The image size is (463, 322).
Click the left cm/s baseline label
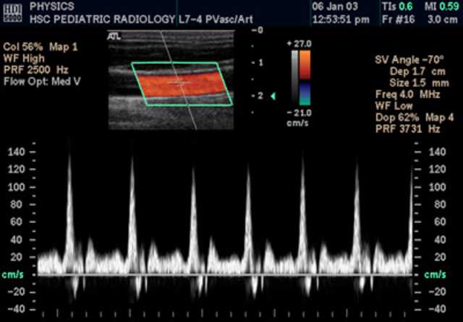pyautogui.click(x=12, y=274)
